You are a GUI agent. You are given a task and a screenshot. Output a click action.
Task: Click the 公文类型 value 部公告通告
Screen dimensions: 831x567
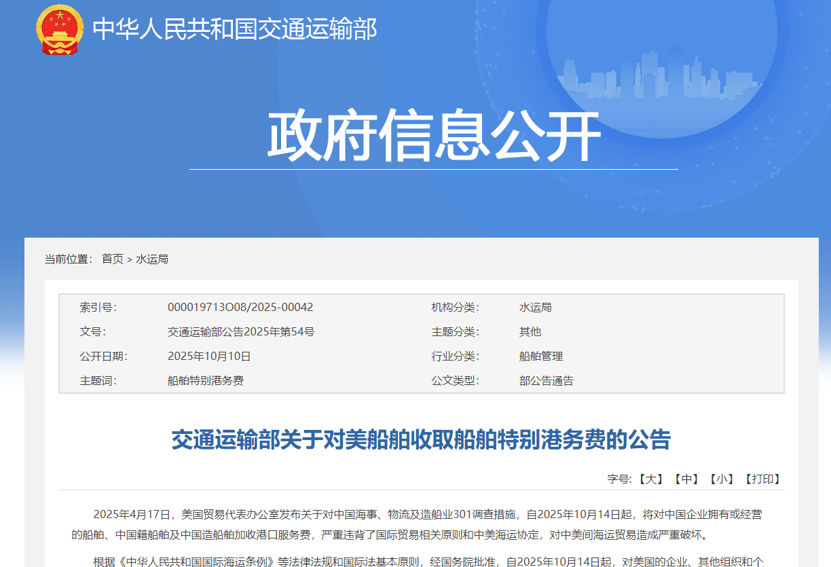pyautogui.click(x=547, y=380)
